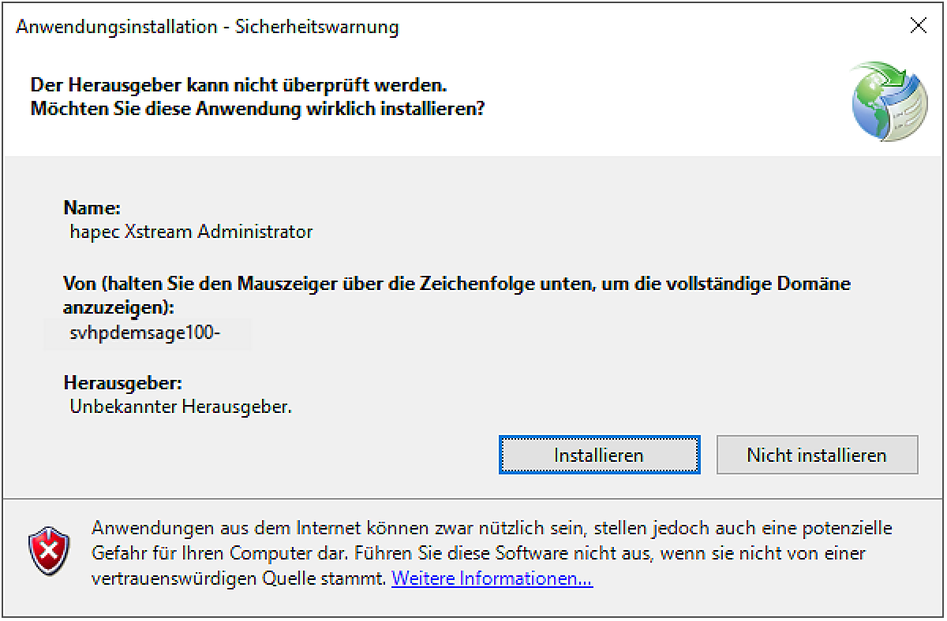Click the blurred area right of svhpdemsage100-
Image resolution: width=947 pixels, height=621 pixels.
pyautogui.click(x=237, y=333)
